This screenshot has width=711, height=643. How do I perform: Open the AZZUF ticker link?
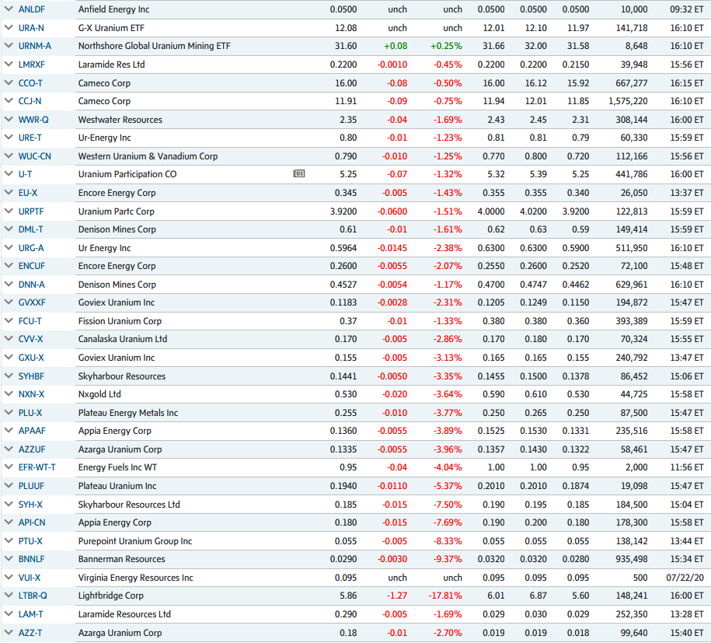[x=32, y=449]
